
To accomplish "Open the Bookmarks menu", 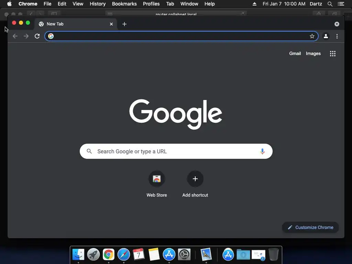I will (x=124, y=4).
